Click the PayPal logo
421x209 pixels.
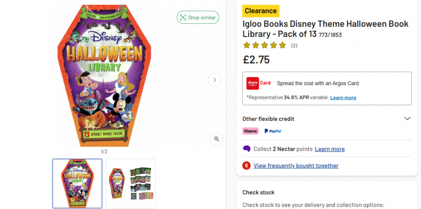pyautogui.click(x=273, y=131)
